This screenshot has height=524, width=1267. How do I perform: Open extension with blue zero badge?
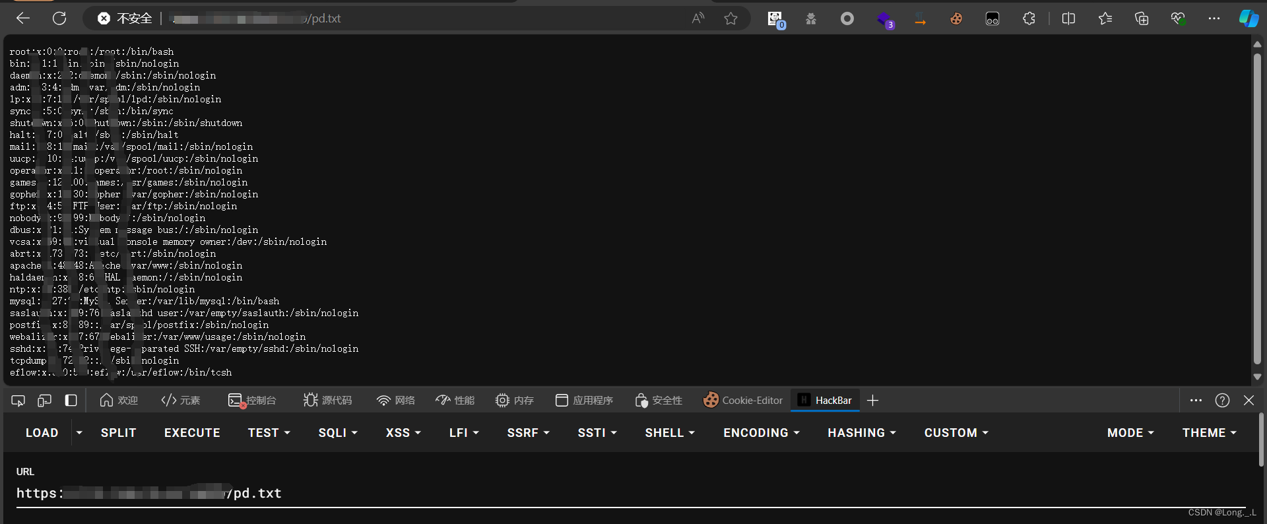click(x=775, y=19)
